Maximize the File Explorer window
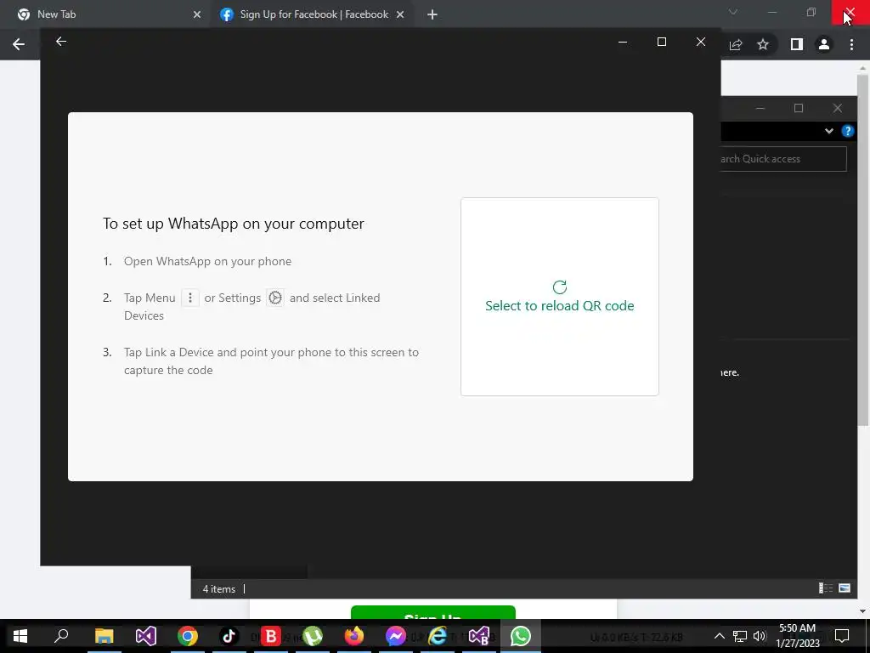Viewport: 870px width, 653px height. [x=799, y=108]
